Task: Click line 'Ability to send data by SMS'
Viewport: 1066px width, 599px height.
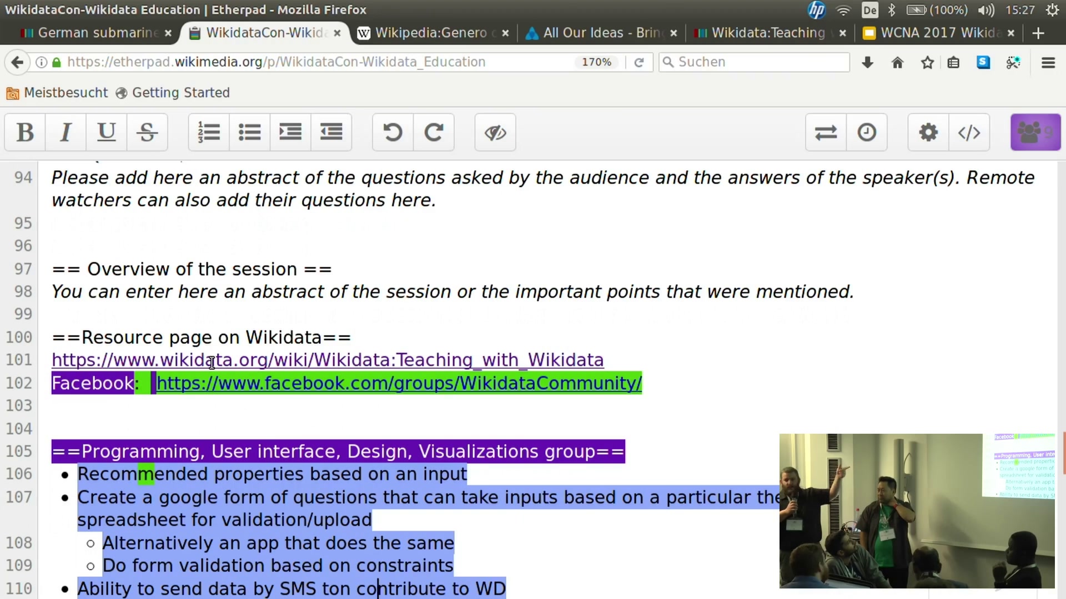Action: tap(291, 588)
